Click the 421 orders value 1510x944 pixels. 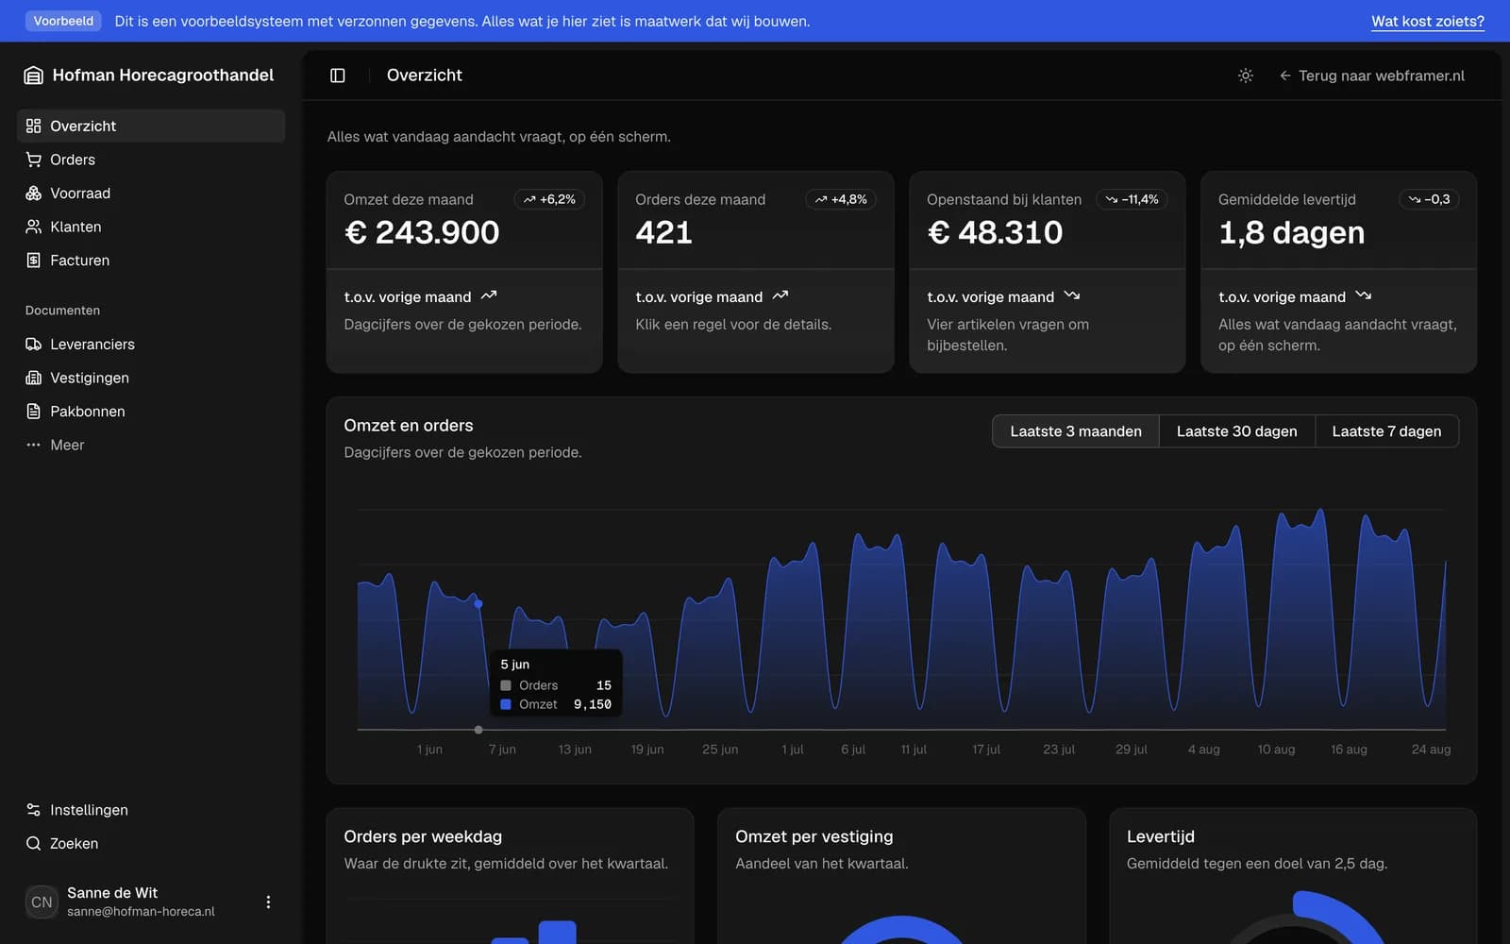[664, 232]
